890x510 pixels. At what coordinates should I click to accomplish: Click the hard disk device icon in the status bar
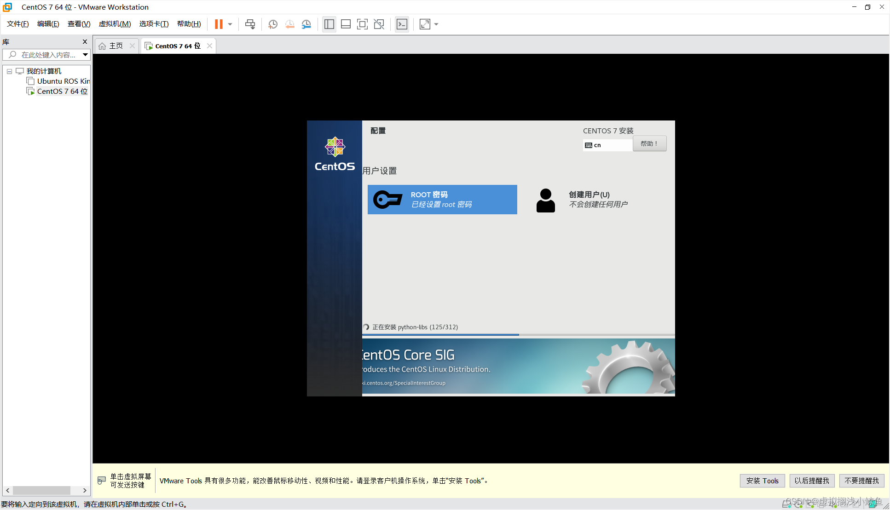click(x=787, y=504)
